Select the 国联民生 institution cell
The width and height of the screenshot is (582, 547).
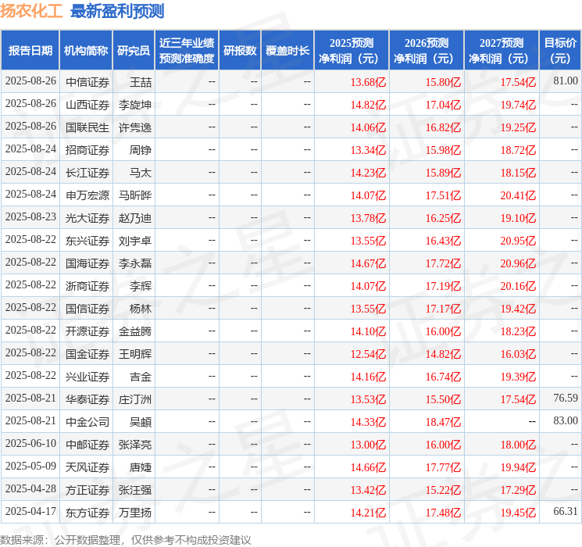[x=87, y=127]
